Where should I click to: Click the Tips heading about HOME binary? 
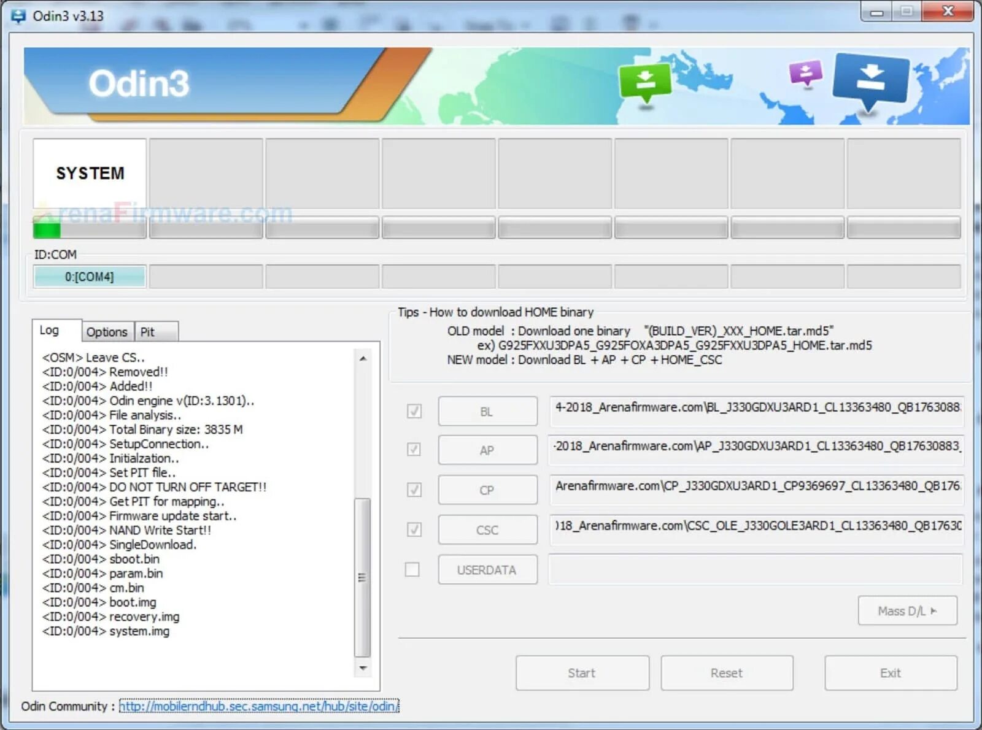click(496, 312)
